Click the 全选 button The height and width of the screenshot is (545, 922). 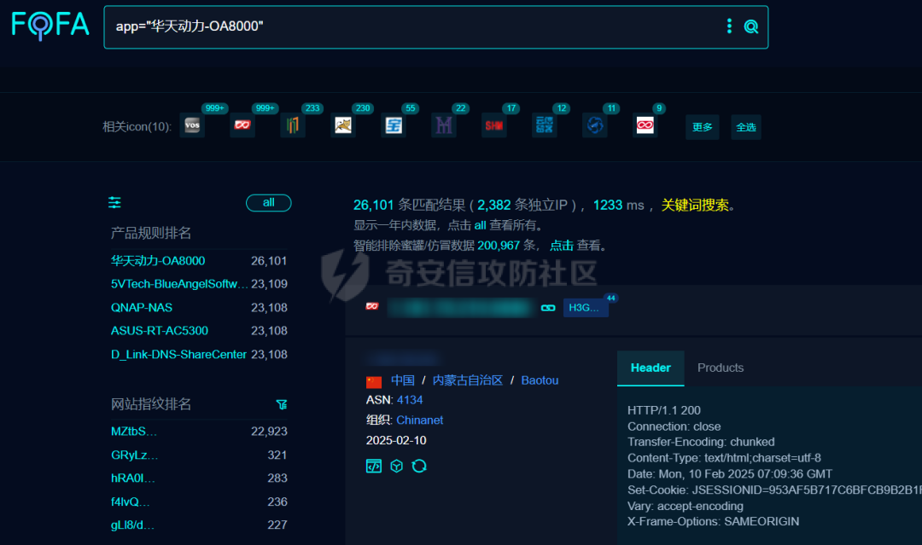(x=746, y=127)
